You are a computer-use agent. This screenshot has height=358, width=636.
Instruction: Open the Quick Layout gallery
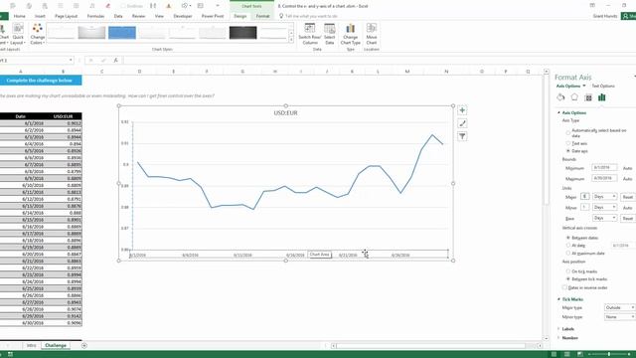tap(18, 34)
